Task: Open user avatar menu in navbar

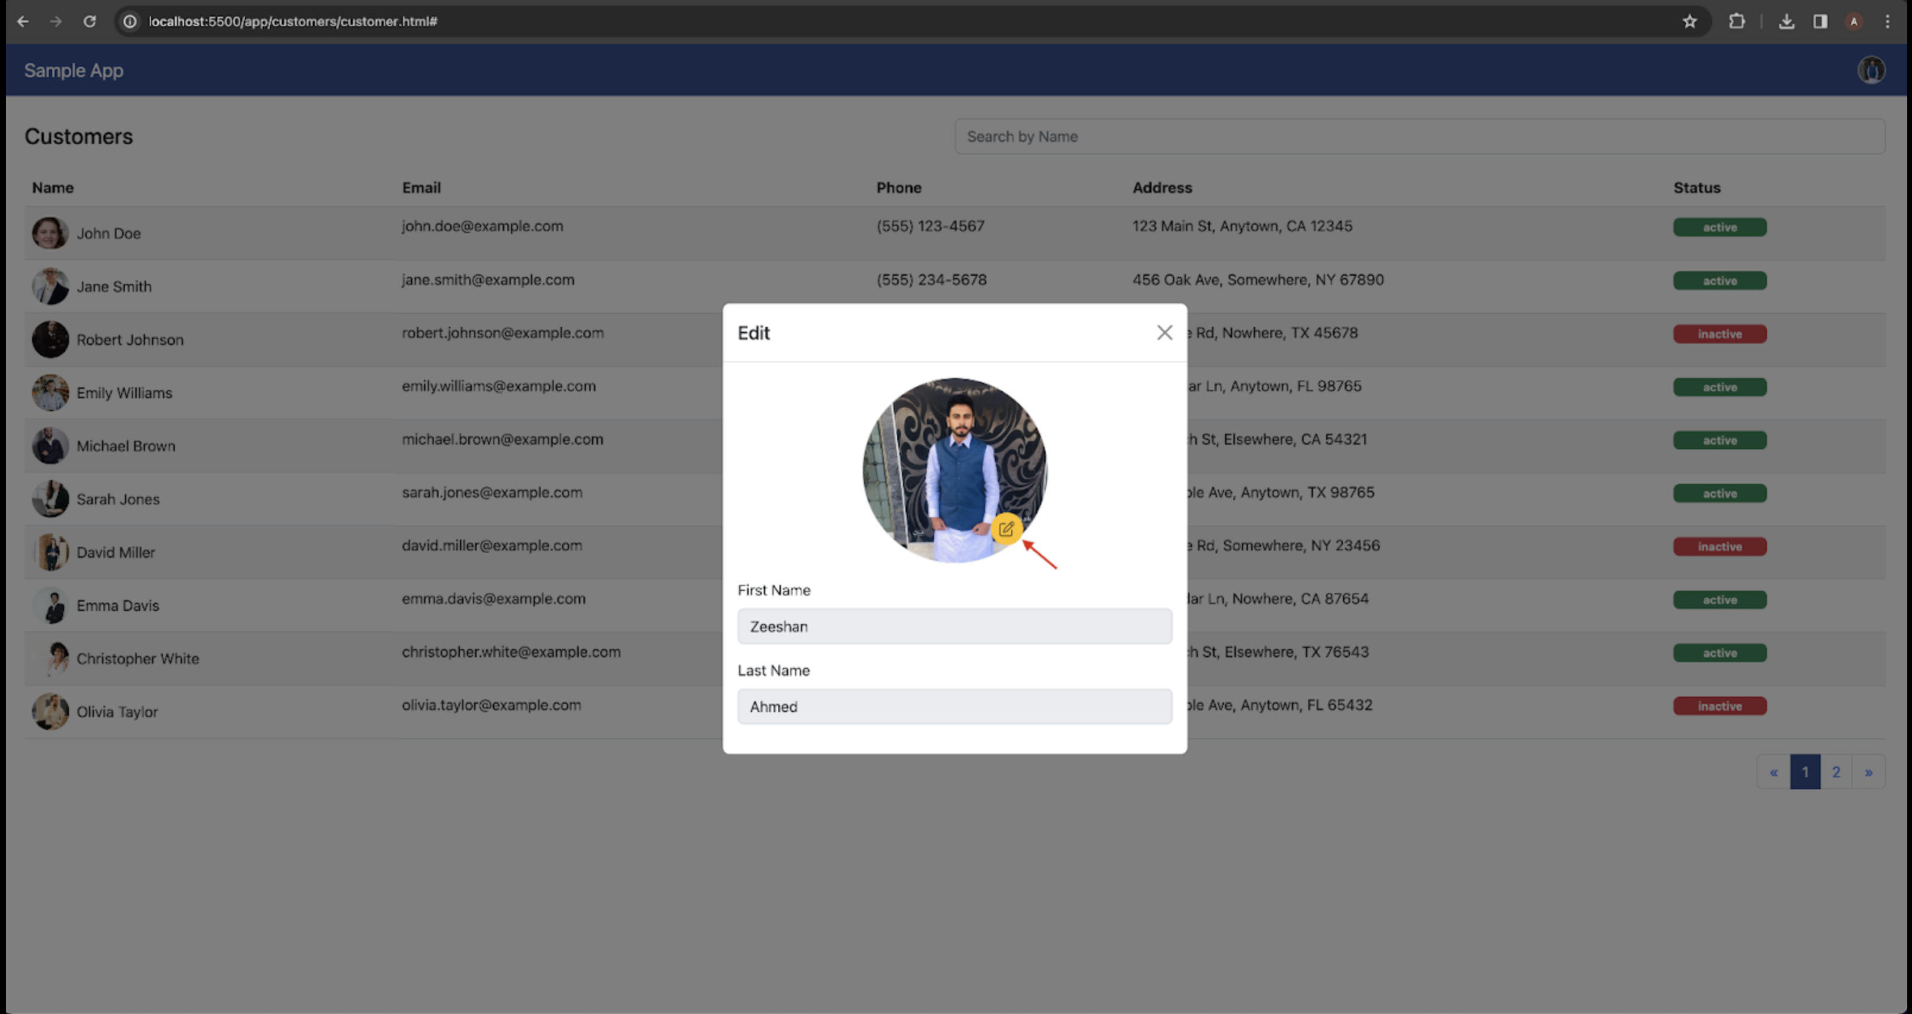Action: pos(1870,71)
